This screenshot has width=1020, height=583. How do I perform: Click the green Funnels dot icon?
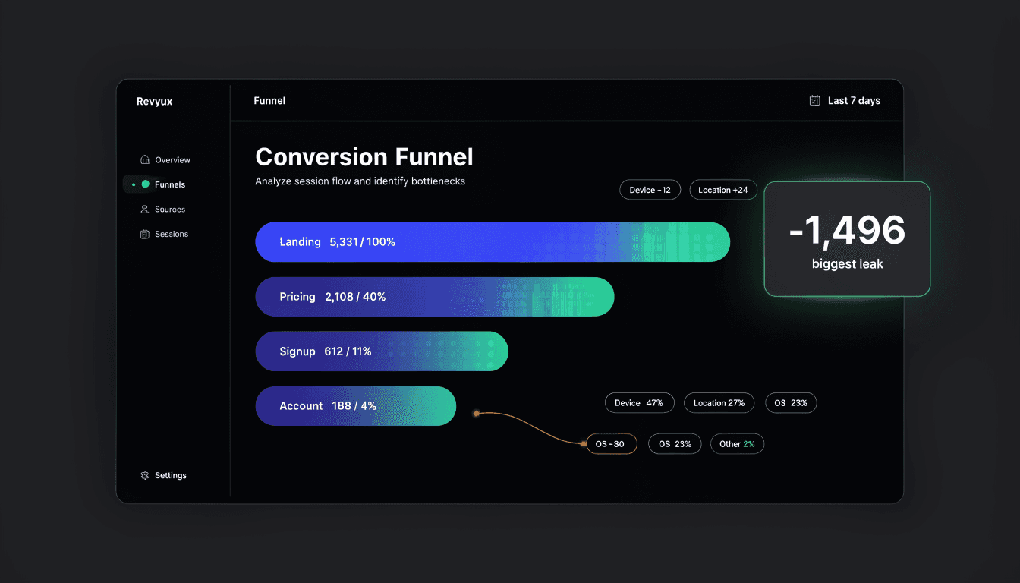(145, 184)
